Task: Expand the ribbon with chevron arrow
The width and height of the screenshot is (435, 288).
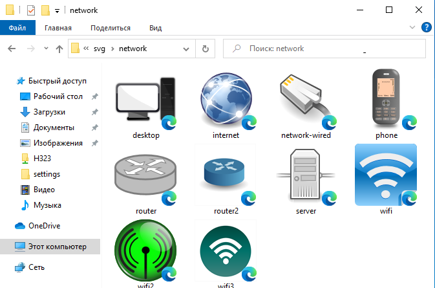Action: pos(413,27)
